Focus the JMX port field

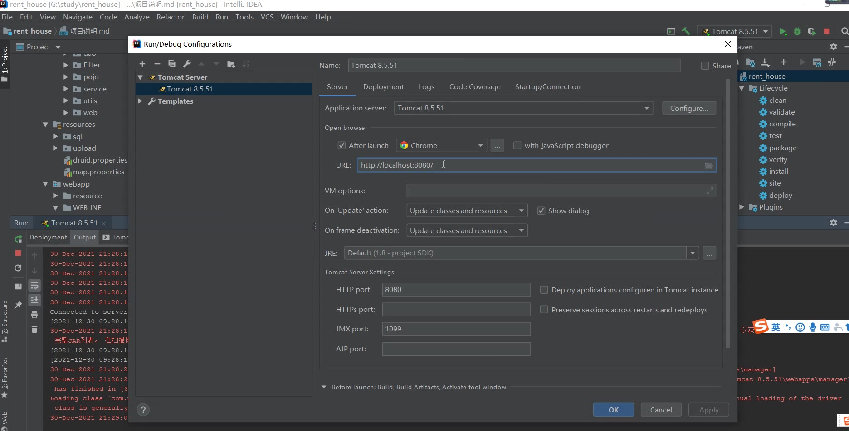(456, 329)
